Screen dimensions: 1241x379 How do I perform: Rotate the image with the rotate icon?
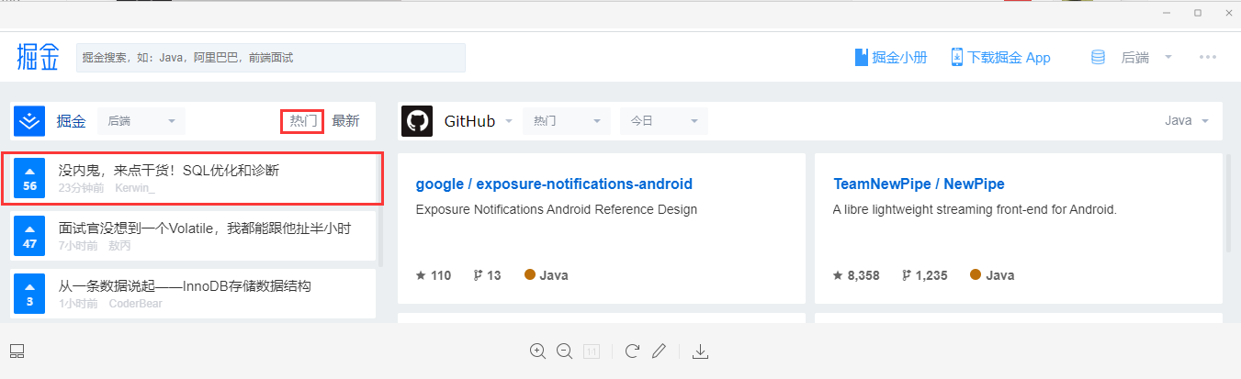[x=632, y=351]
